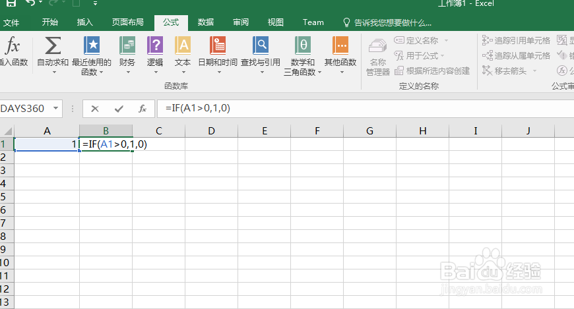
Task: Select the Formulas (公式) tab
Action: point(171,22)
